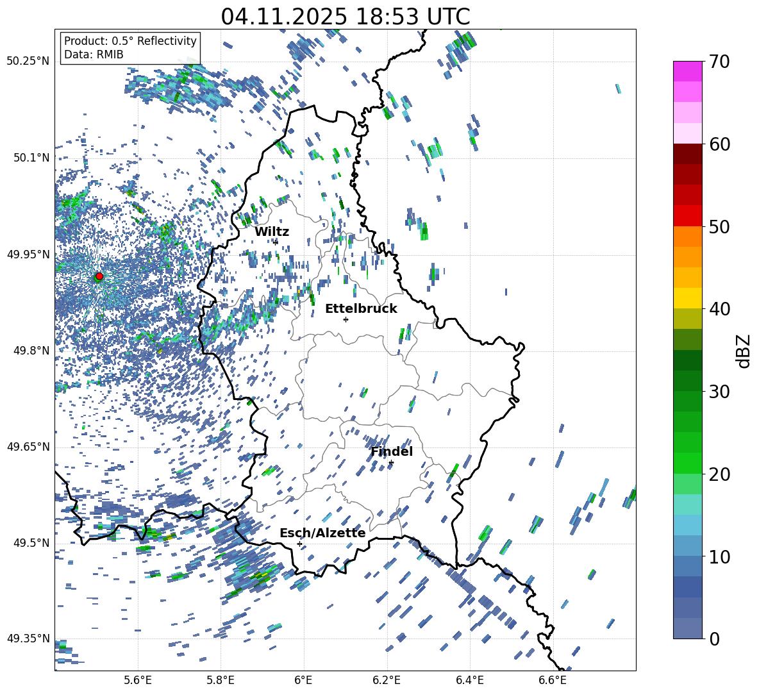
Task: Click the red radar site marker
Action: click(x=99, y=276)
